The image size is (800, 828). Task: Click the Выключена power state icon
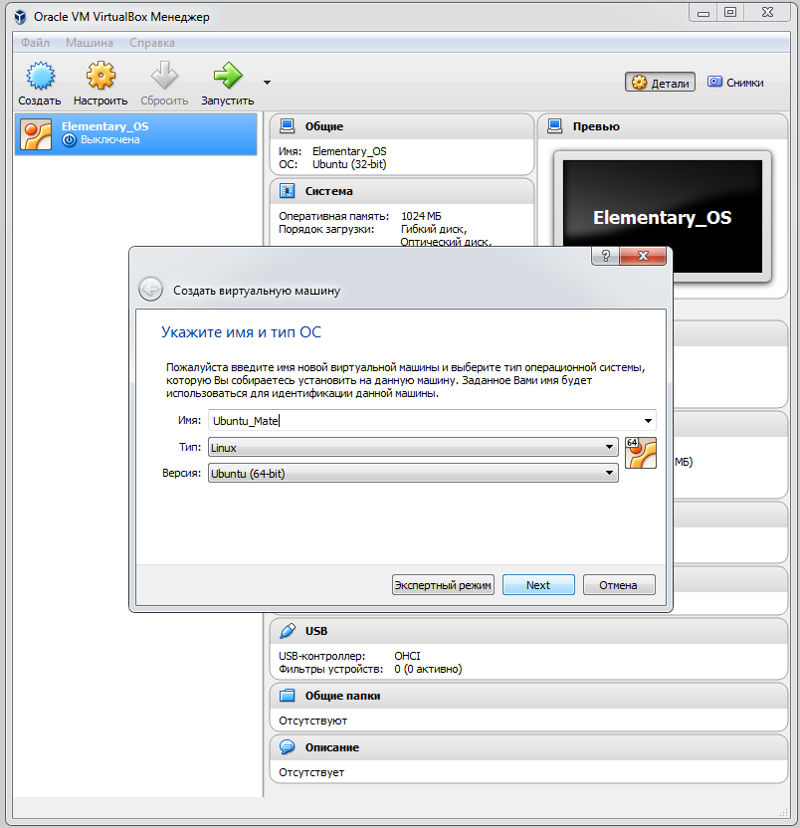point(70,140)
